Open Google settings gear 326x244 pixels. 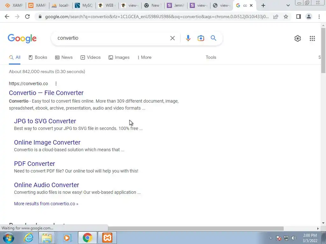298,38
